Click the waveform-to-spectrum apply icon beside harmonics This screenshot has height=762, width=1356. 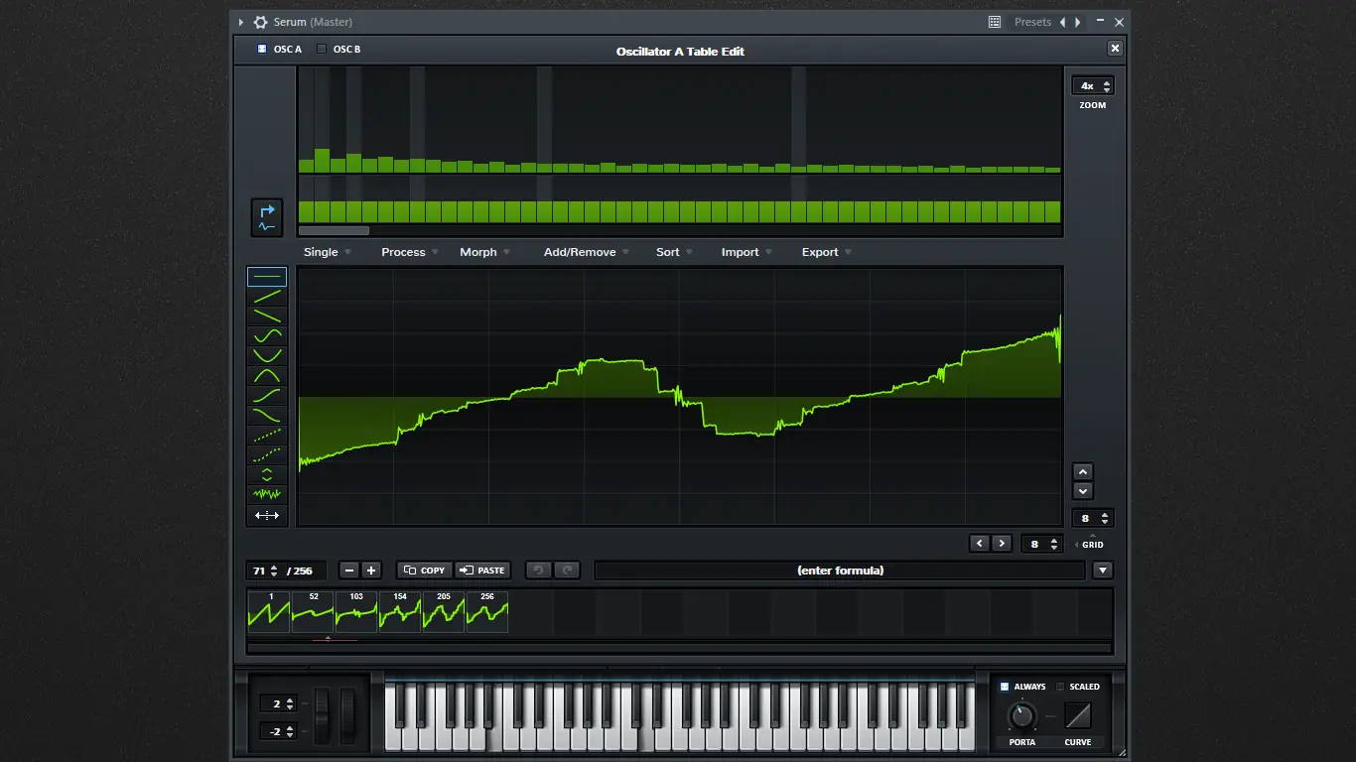click(266, 217)
